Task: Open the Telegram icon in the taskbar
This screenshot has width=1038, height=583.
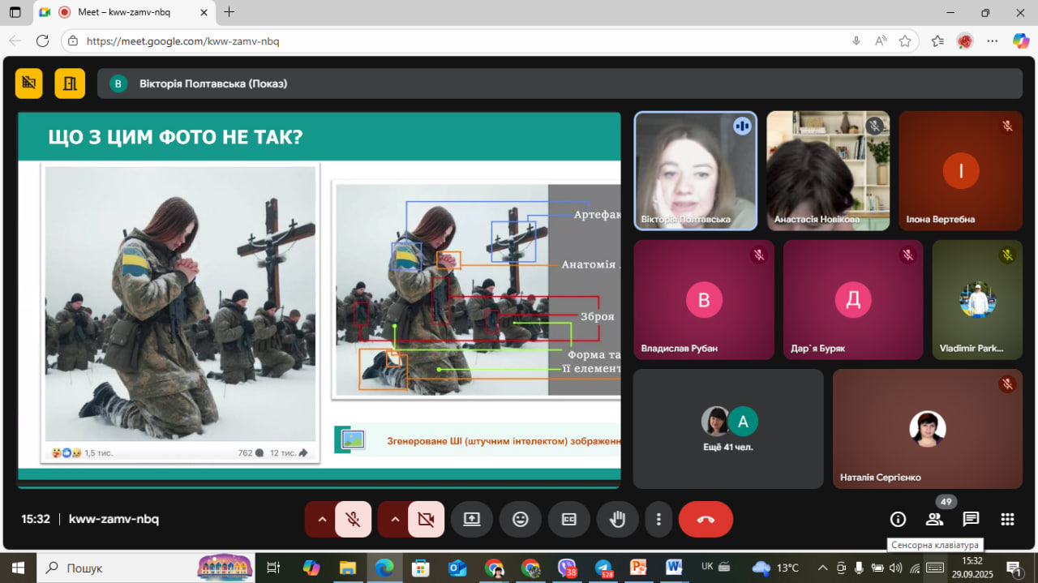Action: coord(603,568)
